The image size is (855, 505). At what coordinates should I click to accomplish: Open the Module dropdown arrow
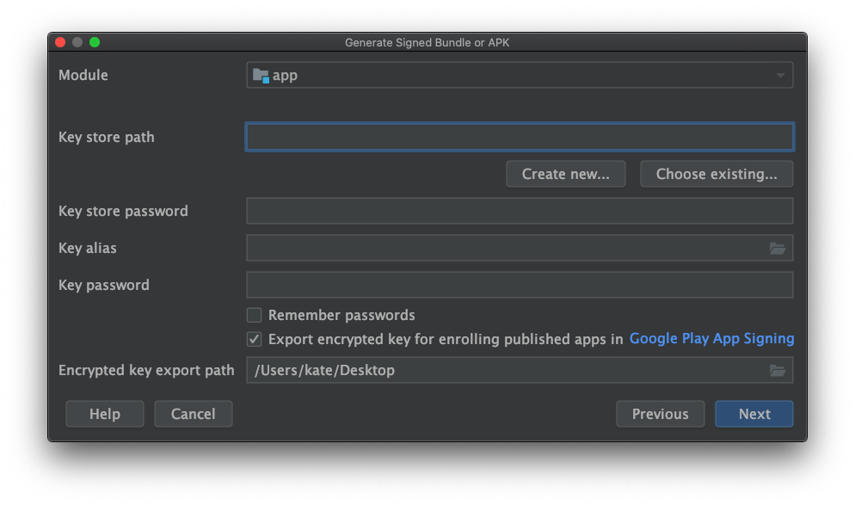[780, 76]
